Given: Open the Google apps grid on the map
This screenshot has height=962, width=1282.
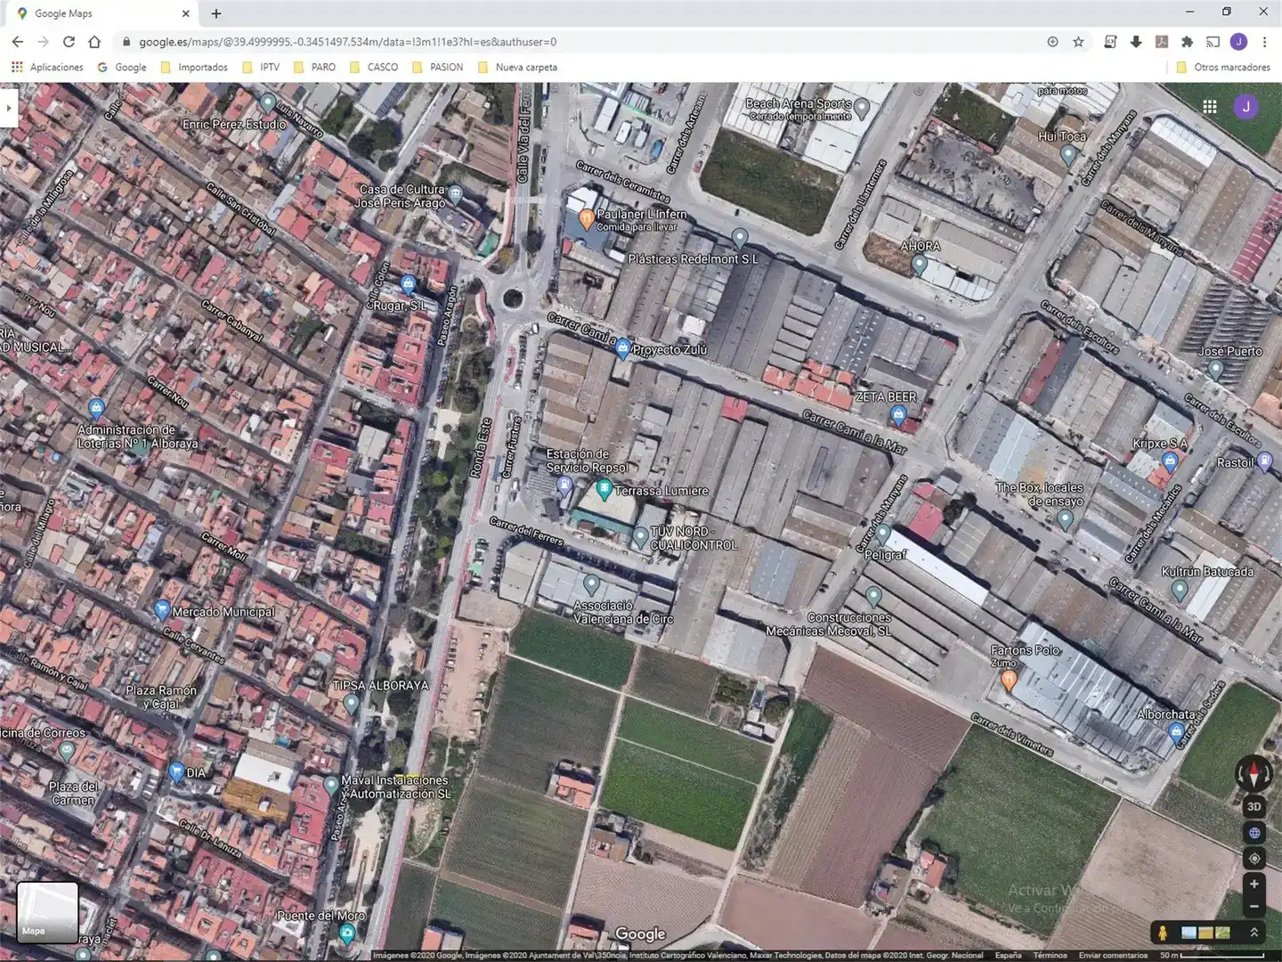Looking at the screenshot, I should click(x=1209, y=107).
